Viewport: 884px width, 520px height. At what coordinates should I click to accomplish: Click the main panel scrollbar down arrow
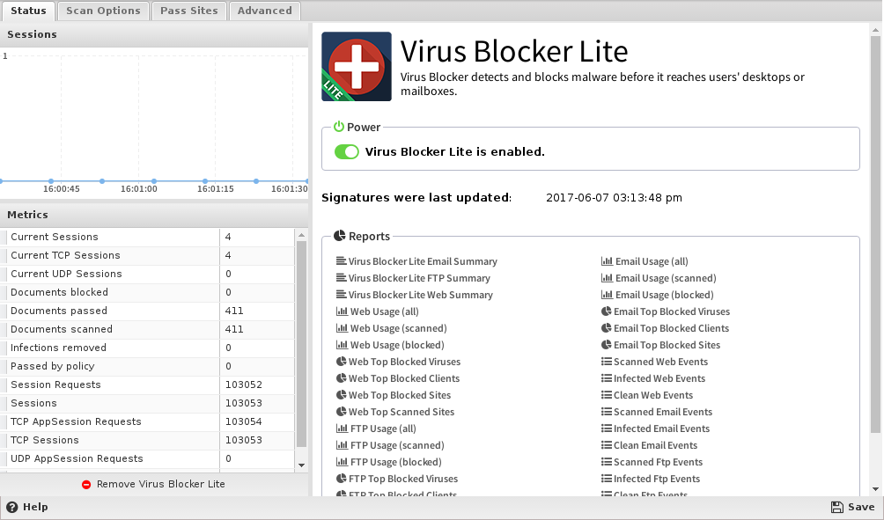pyautogui.click(x=875, y=488)
